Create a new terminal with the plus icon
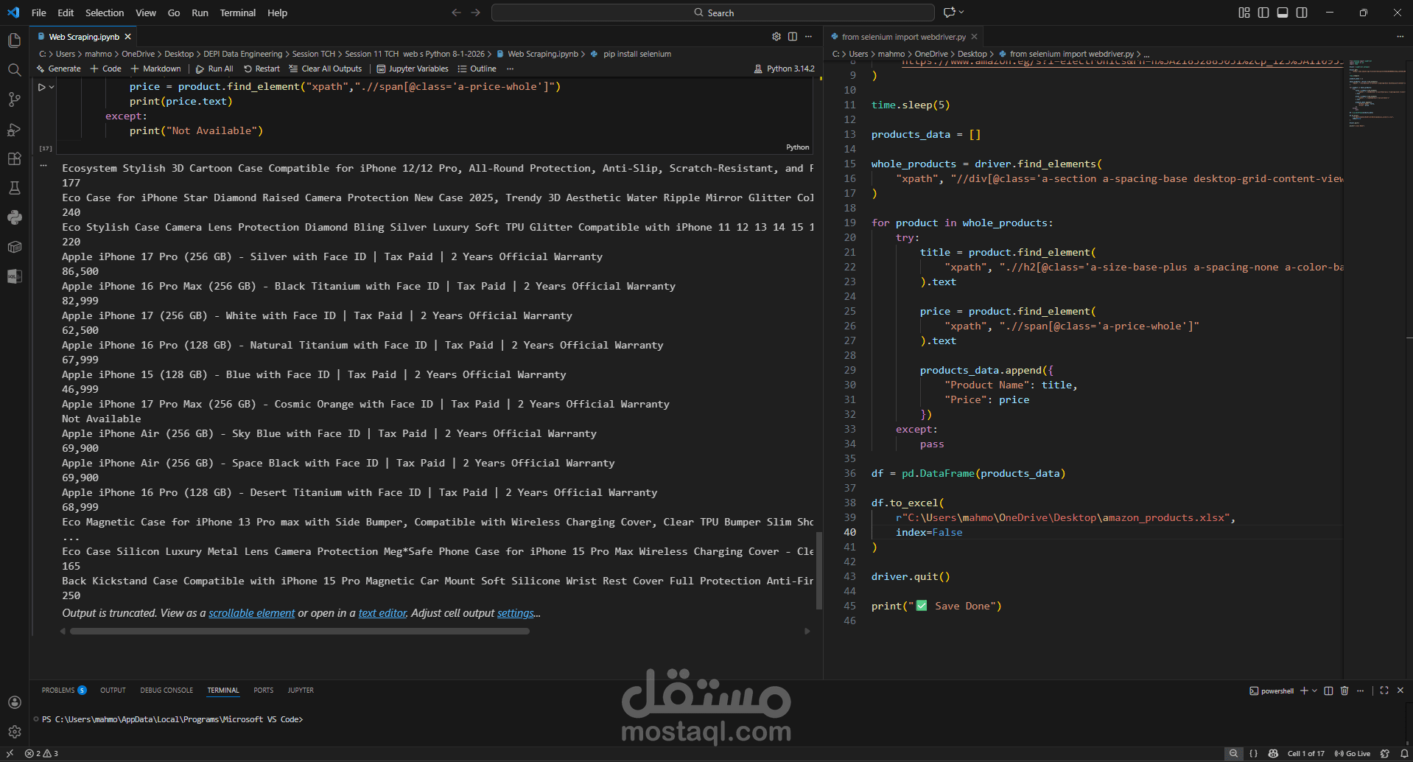The image size is (1413, 762). (x=1304, y=691)
